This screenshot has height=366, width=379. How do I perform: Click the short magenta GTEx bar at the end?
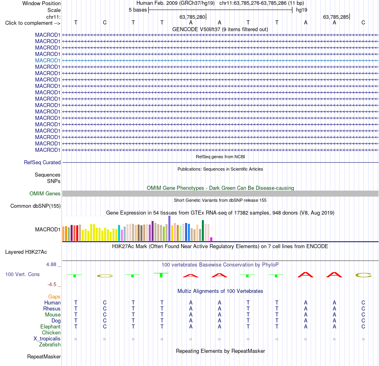pos(211,239)
